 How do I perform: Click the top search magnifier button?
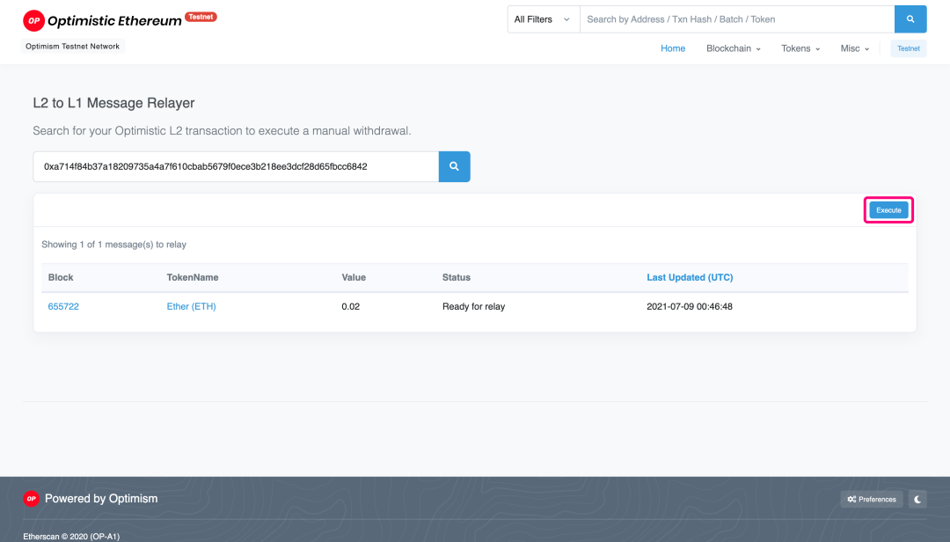(x=910, y=19)
